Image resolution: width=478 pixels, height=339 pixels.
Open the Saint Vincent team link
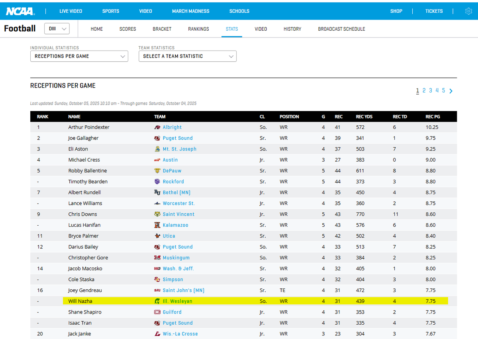click(179, 214)
